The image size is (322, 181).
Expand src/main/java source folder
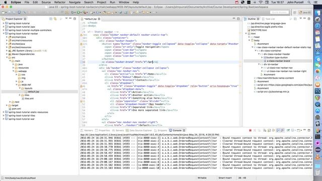tap(7, 37)
